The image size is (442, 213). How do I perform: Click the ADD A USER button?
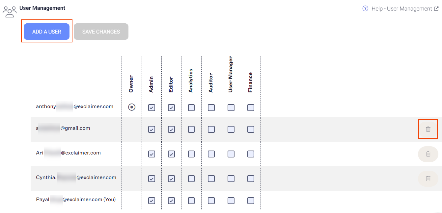46,31
